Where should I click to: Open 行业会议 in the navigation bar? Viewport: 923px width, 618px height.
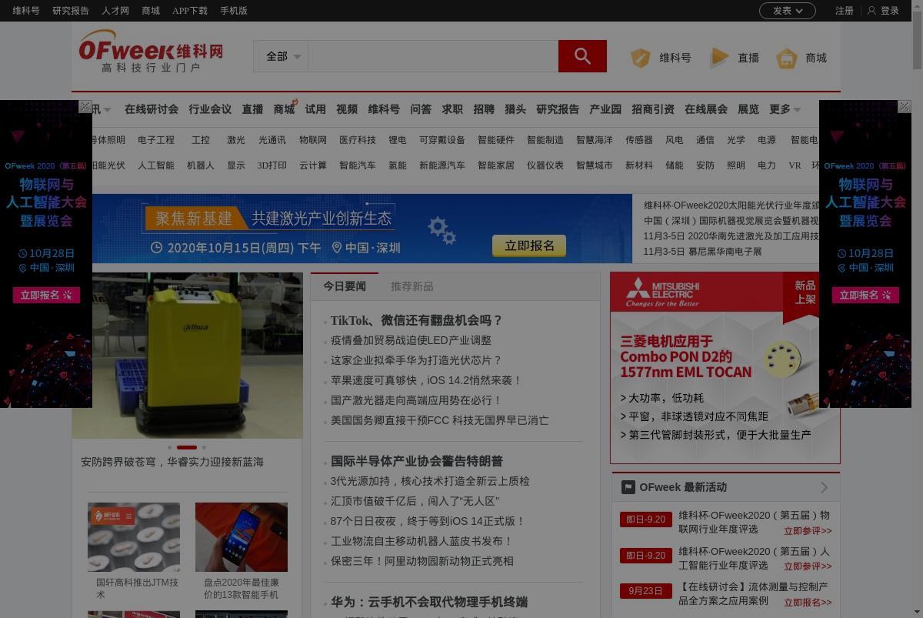point(210,109)
